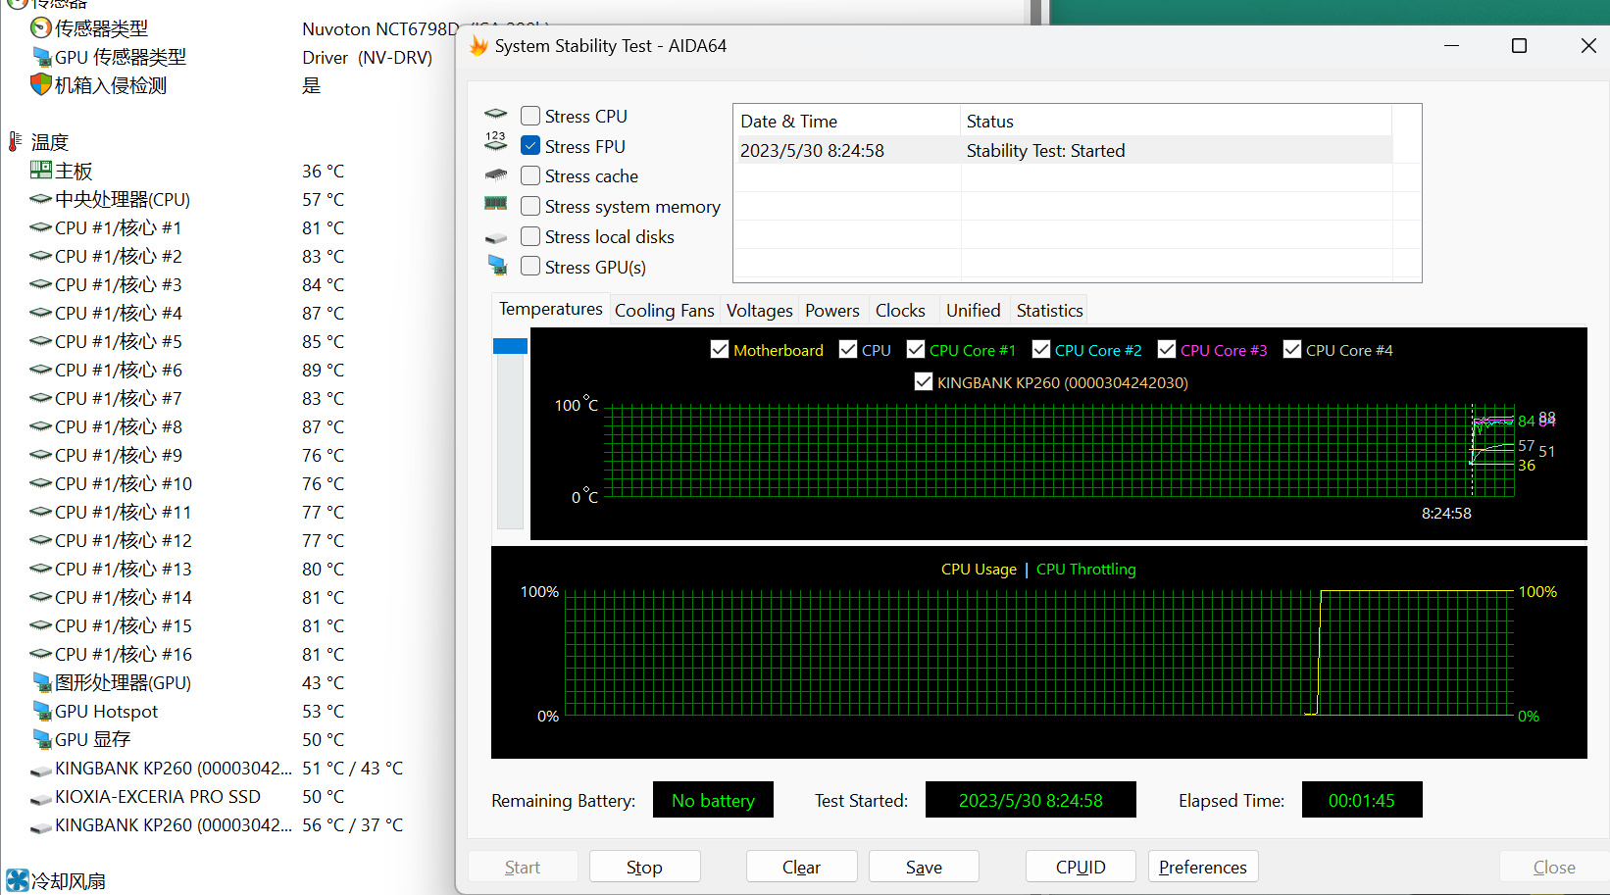Click the icon beside 图形处理器(GPU)

click(42, 682)
